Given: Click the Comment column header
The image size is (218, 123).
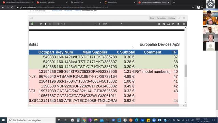Looking at the screenshot, I should [x=153, y=52].
